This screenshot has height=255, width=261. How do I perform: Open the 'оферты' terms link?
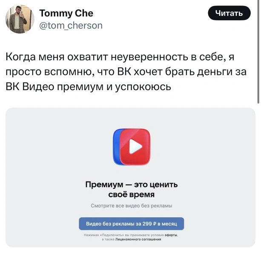[171, 235]
